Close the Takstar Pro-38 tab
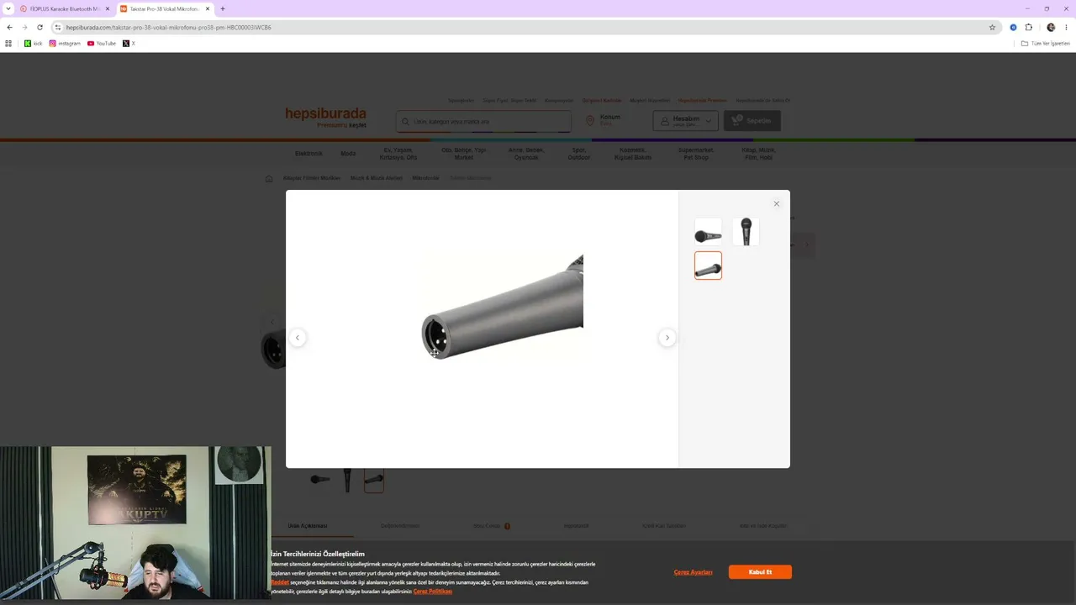This screenshot has height=605, width=1076. click(208, 8)
